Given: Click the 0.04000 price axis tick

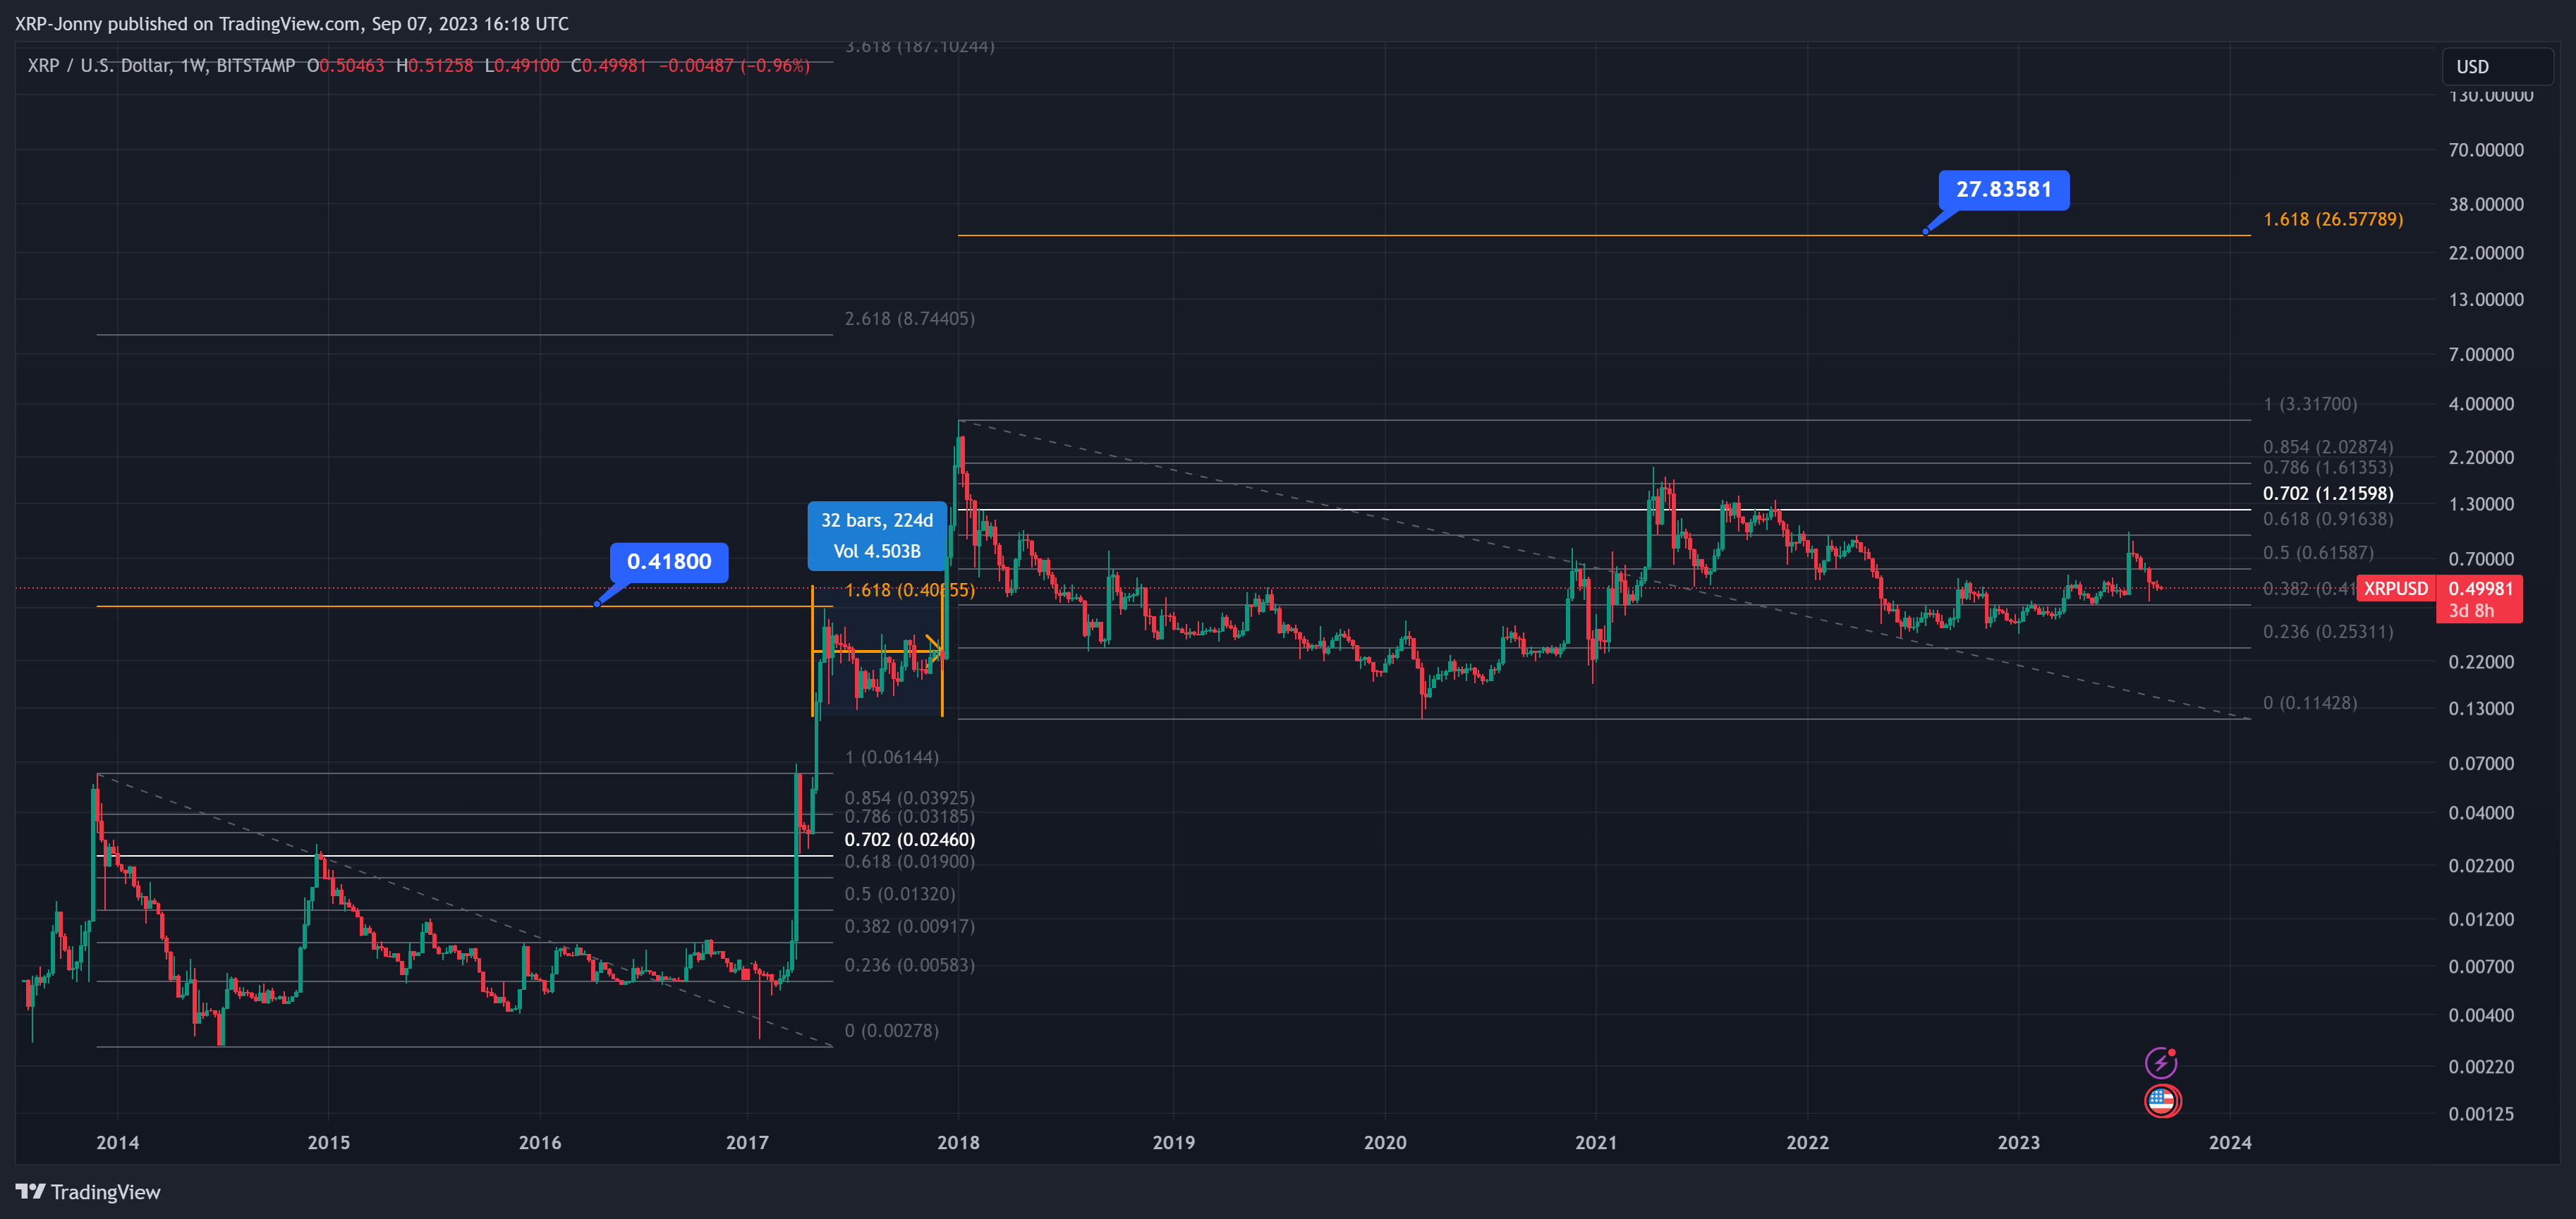Looking at the screenshot, I should pyautogui.click(x=2481, y=812).
